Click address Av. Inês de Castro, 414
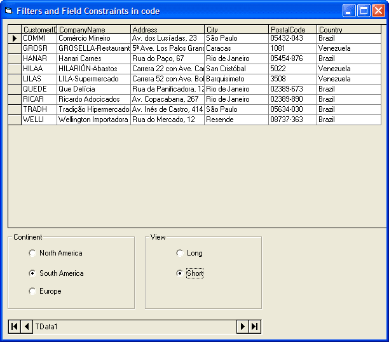This screenshot has height=342, width=389. [167, 110]
